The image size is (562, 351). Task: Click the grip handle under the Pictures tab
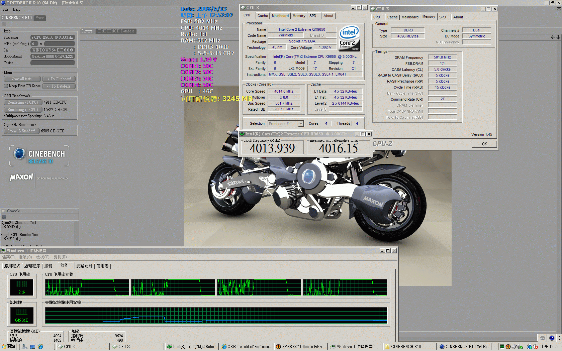(x=84, y=37)
